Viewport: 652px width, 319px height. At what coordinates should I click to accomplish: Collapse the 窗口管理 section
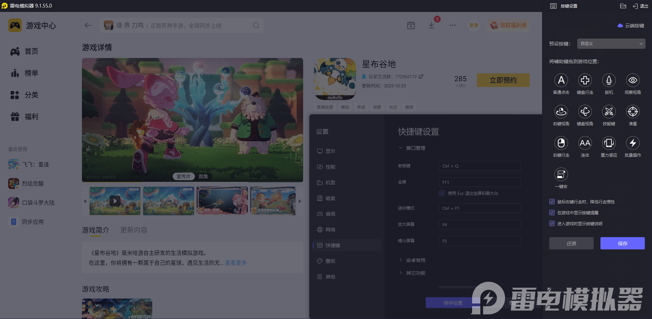point(400,148)
